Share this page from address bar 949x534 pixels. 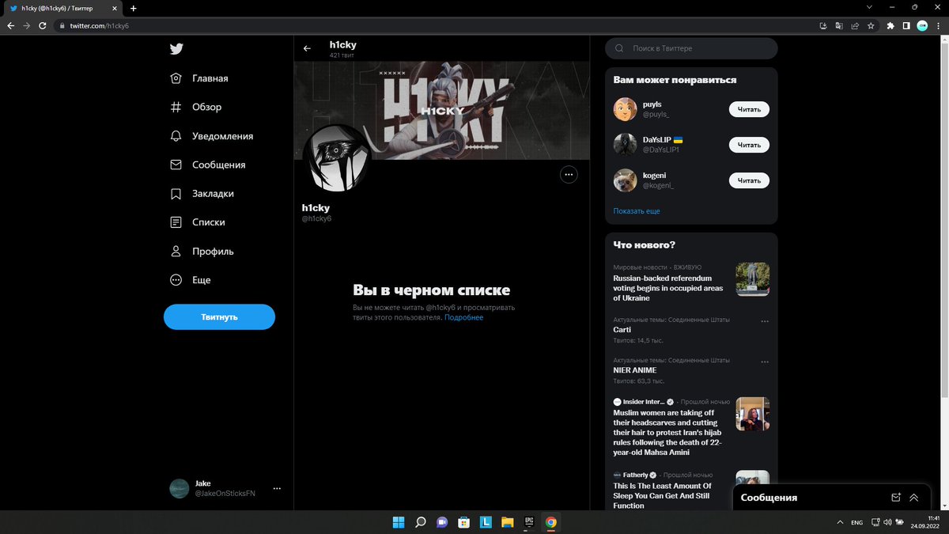855,25
